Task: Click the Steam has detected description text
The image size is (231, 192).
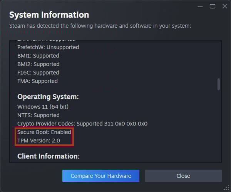Action: [100, 26]
